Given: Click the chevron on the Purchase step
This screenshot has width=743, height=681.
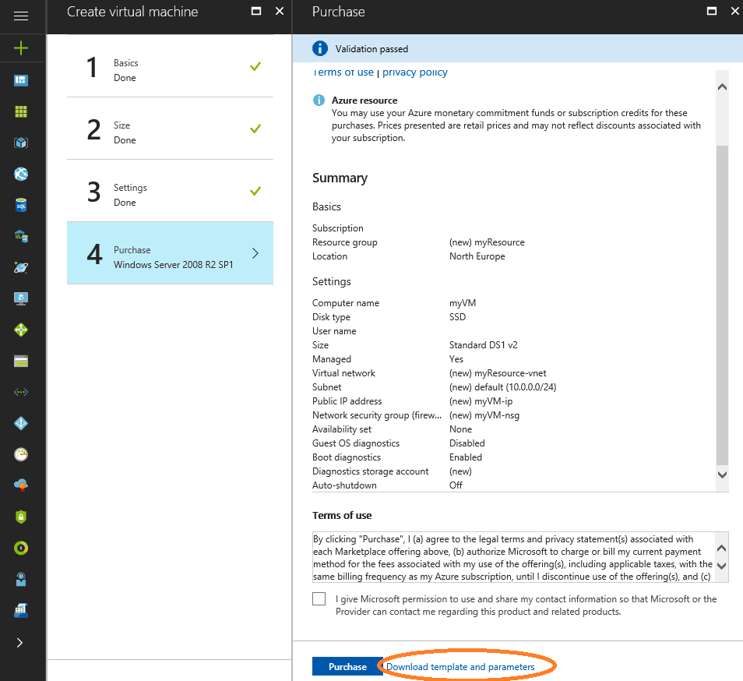Looking at the screenshot, I should 255,253.
